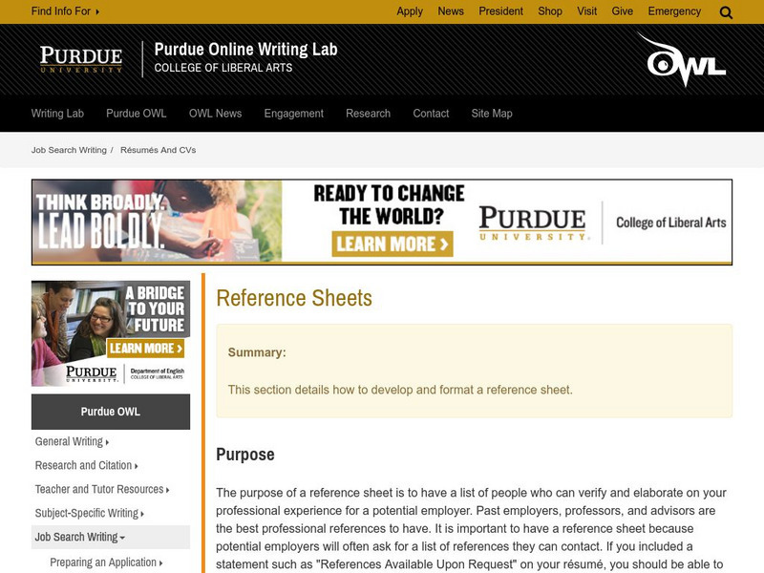Click the Bridge to Your Future ad
The height and width of the screenshot is (573, 764).
[x=111, y=332]
